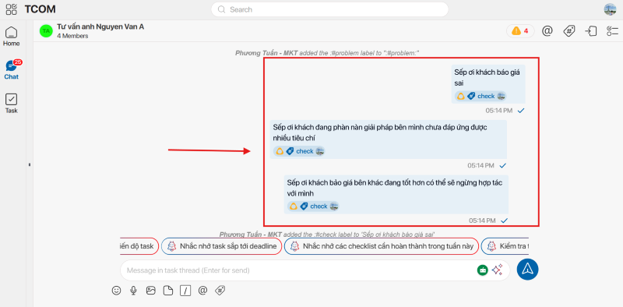The image size is (623, 307).
Task: Attach a file via document icon
Action: (168, 291)
